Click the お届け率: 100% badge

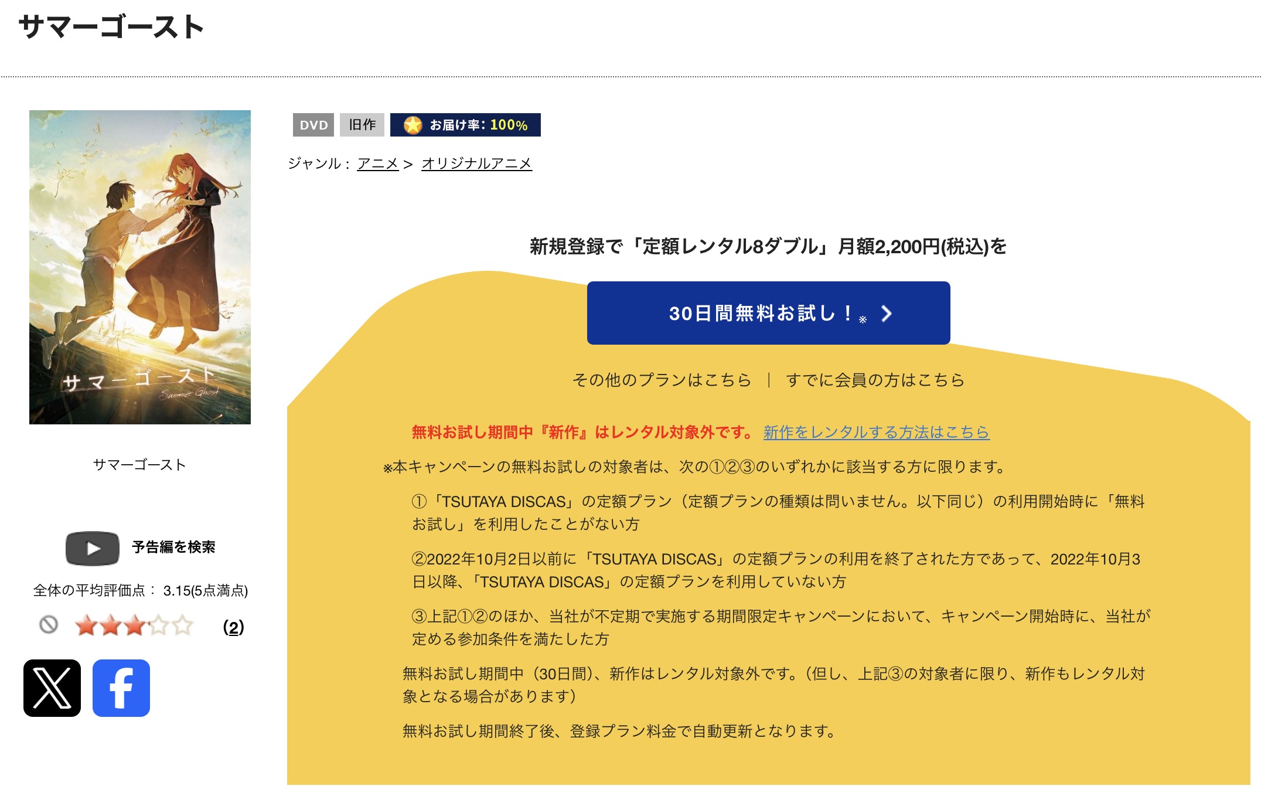pyautogui.click(x=465, y=125)
